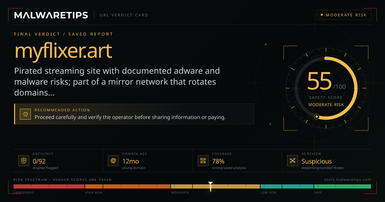Click the 78% coverage value
The width and height of the screenshot is (385, 202).
click(218, 161)
